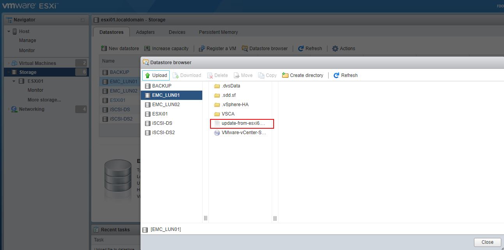Click the Virtual Machines count badge

click(x=81, y=63)
